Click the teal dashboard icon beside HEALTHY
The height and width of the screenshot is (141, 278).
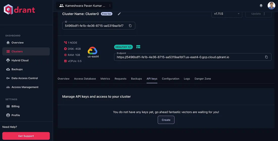(x=138, y=47)
